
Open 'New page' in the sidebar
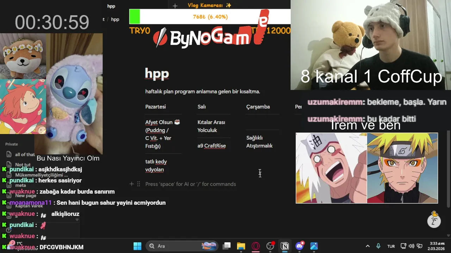coord(26,195)
